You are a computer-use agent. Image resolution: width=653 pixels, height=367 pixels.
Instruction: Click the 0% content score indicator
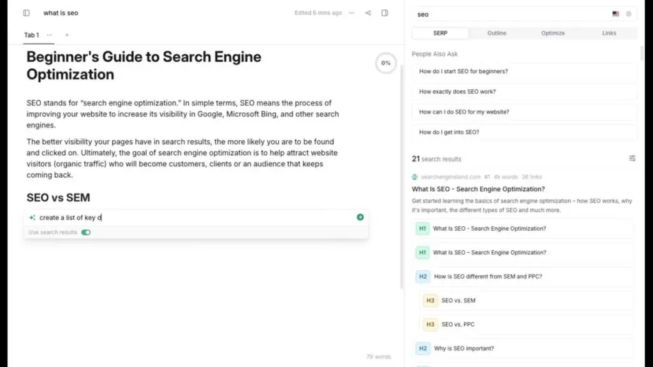pos(386,63)
